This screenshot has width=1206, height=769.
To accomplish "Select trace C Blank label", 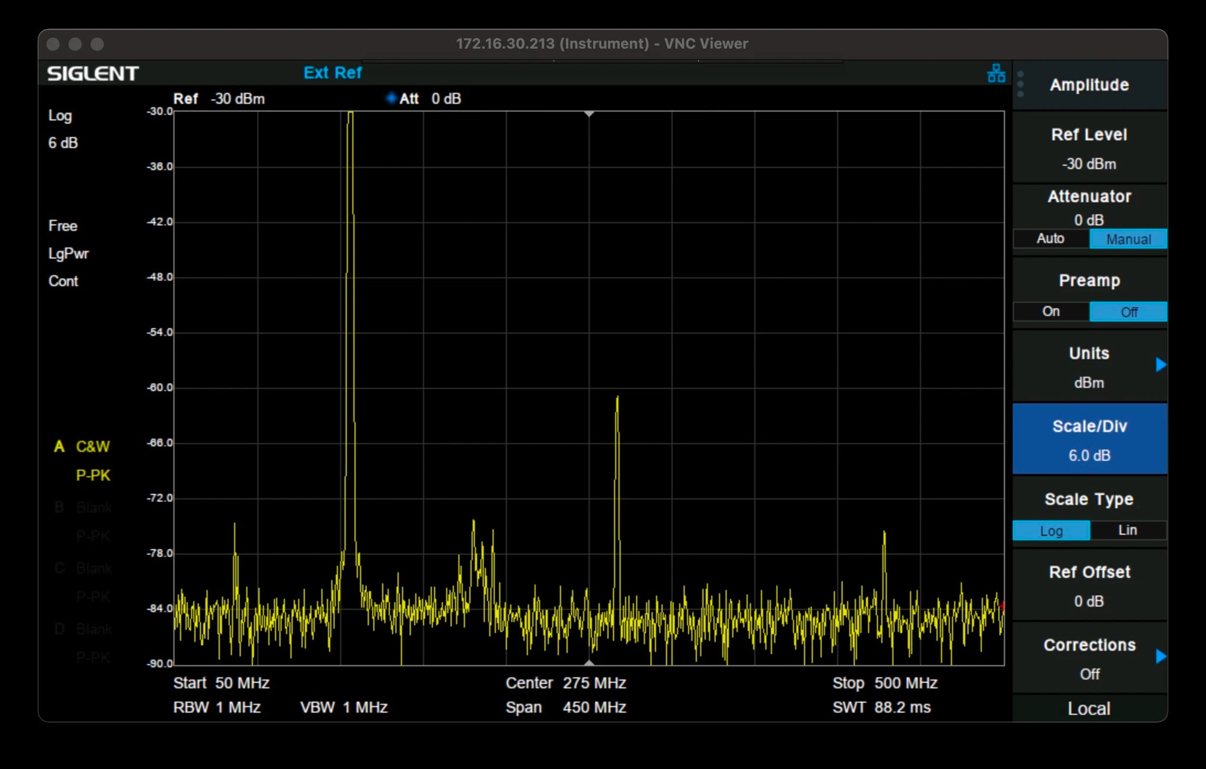I will [83, 568].
